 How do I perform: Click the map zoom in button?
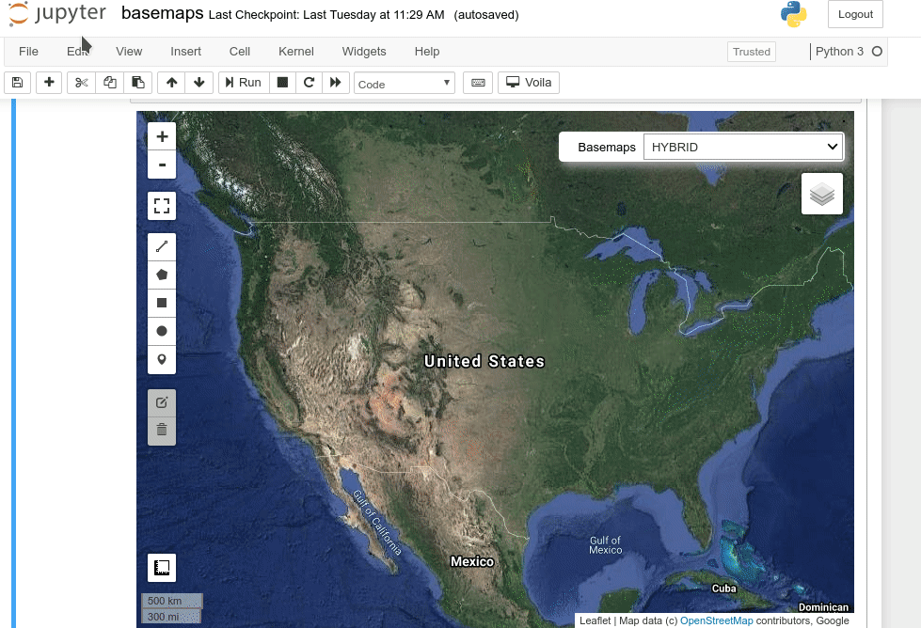click(x=162, y=136)
